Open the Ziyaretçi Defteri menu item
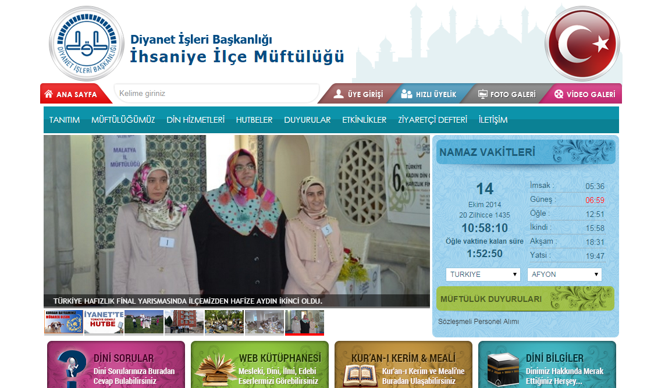The height and width of the screenshot is (388, 672). (x=432, y=120)
